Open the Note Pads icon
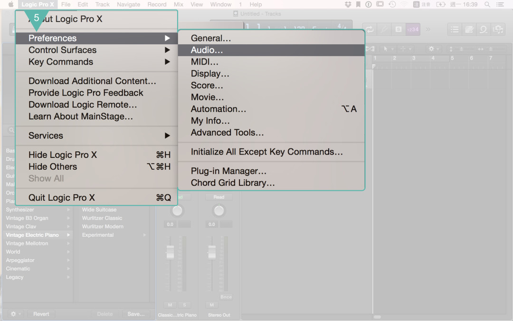This screenshot has width=513, height=321. click(x=469, y=29)
